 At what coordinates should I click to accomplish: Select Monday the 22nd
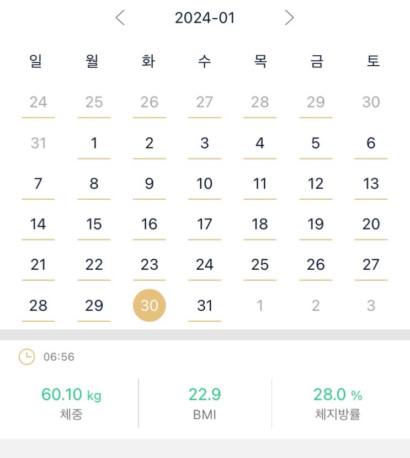[x=94, y=265]
